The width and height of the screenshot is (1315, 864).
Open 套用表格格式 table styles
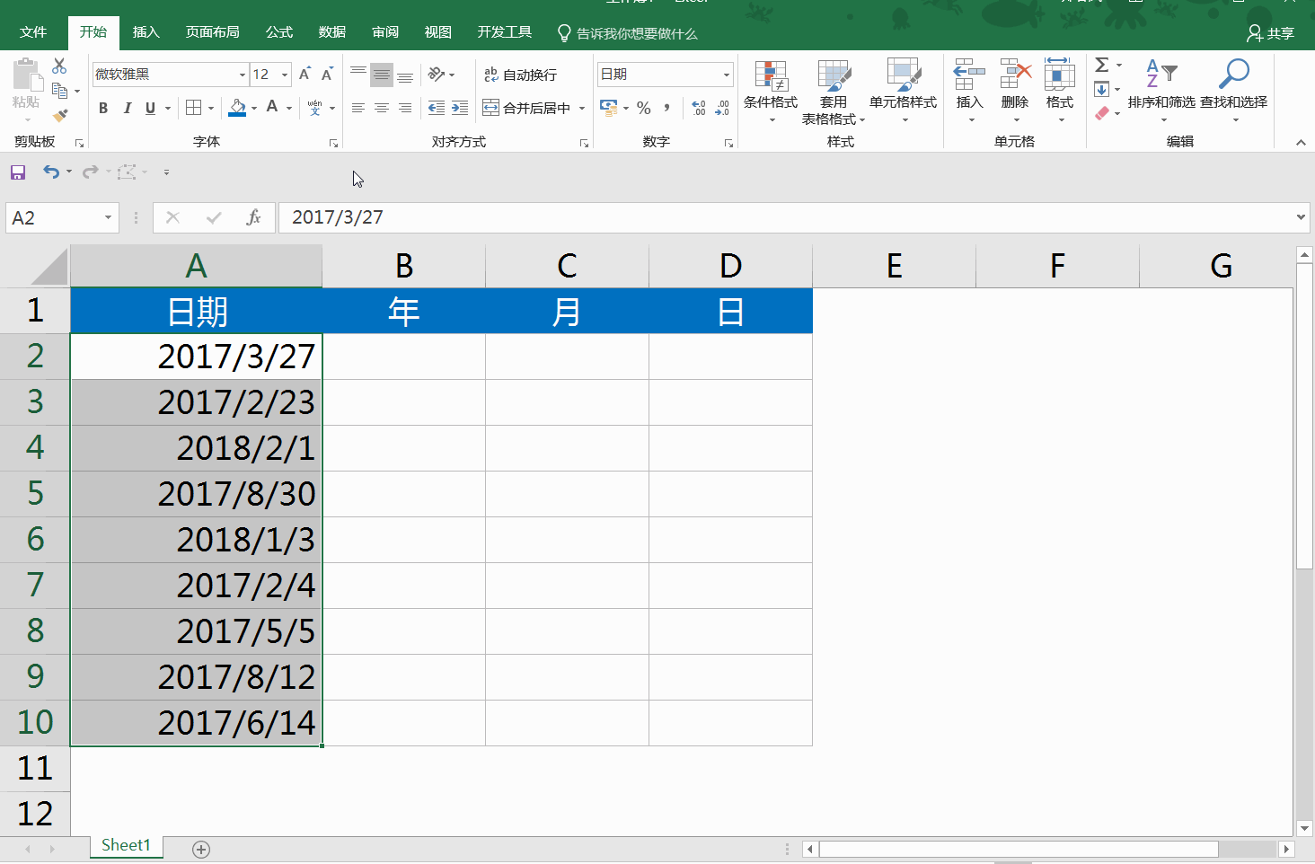pos(834,92)
